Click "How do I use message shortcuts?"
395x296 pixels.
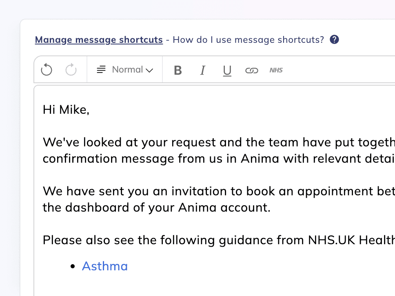point(248,40)
